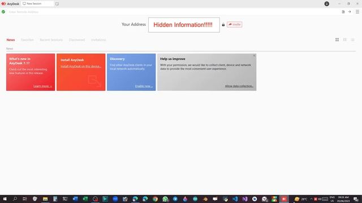Open the user account profile icon
This screenshot has height=203, width=362.
327,4
